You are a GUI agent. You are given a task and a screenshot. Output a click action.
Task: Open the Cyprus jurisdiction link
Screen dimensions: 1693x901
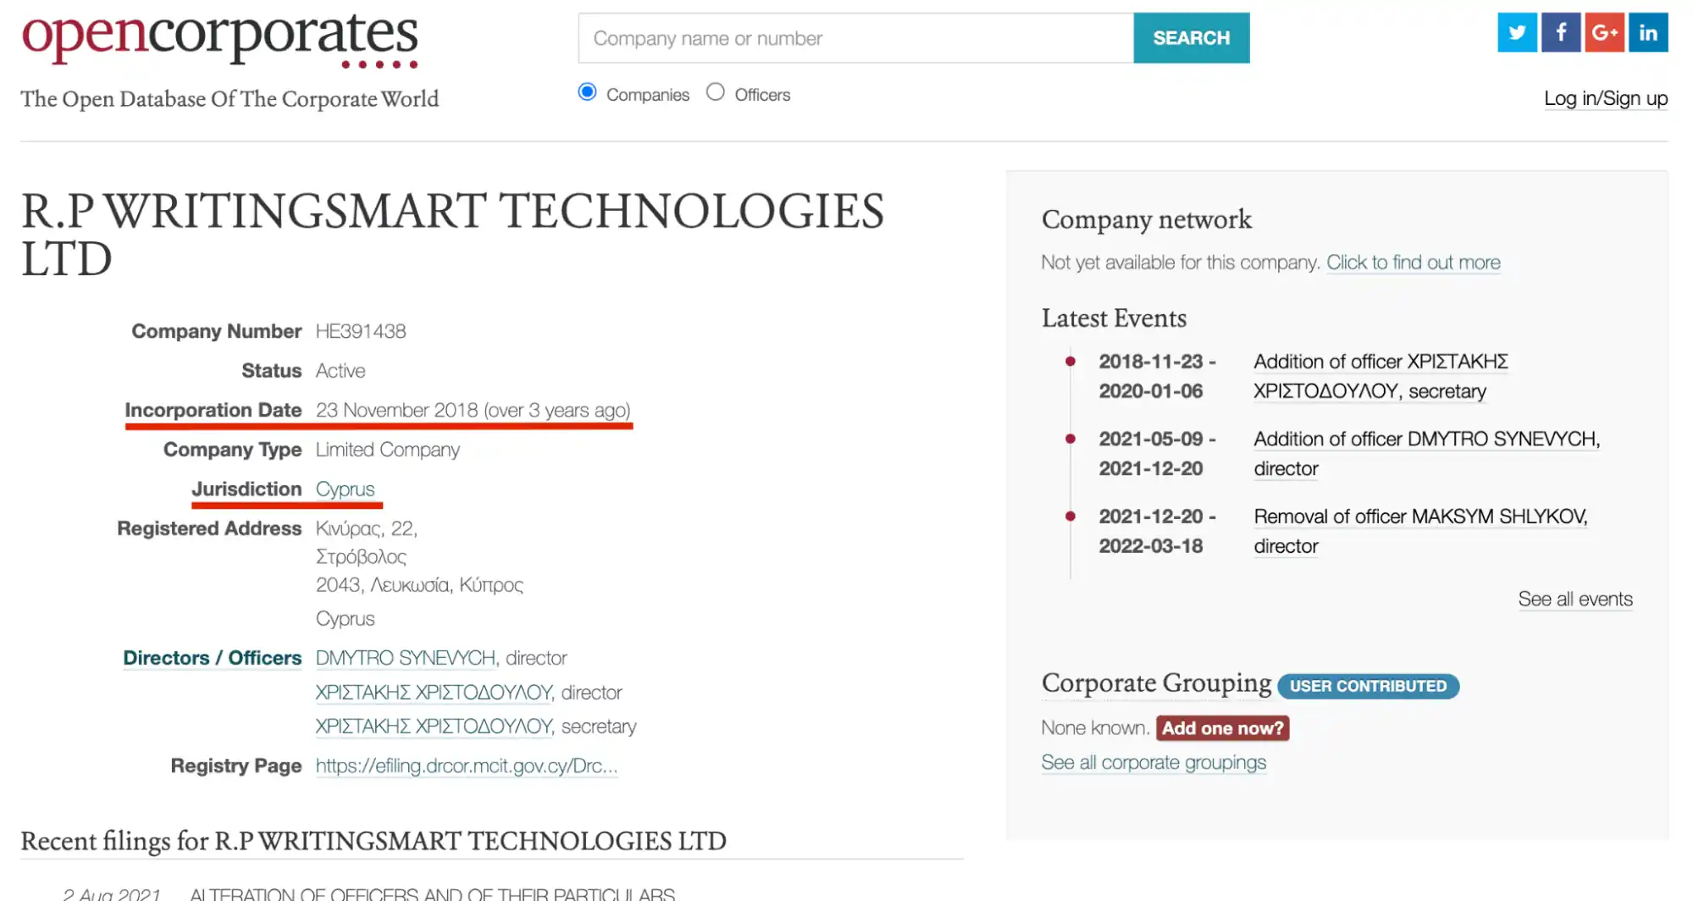[x=345, y=489]
